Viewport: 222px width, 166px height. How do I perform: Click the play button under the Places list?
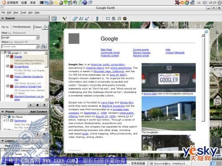38,134
